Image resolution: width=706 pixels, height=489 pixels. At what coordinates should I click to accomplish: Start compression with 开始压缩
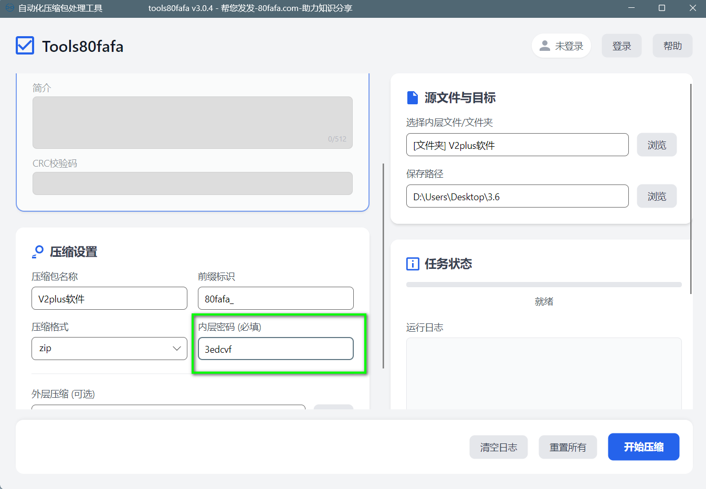point(643,447)
